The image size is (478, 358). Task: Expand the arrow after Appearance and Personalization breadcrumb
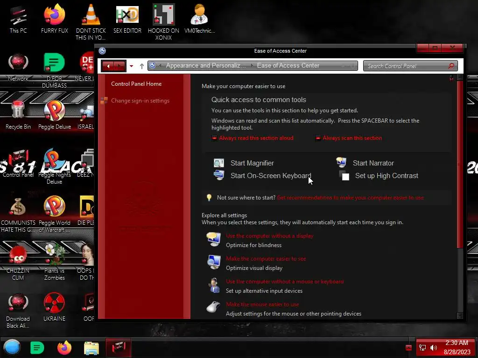[x=252, y=65]
